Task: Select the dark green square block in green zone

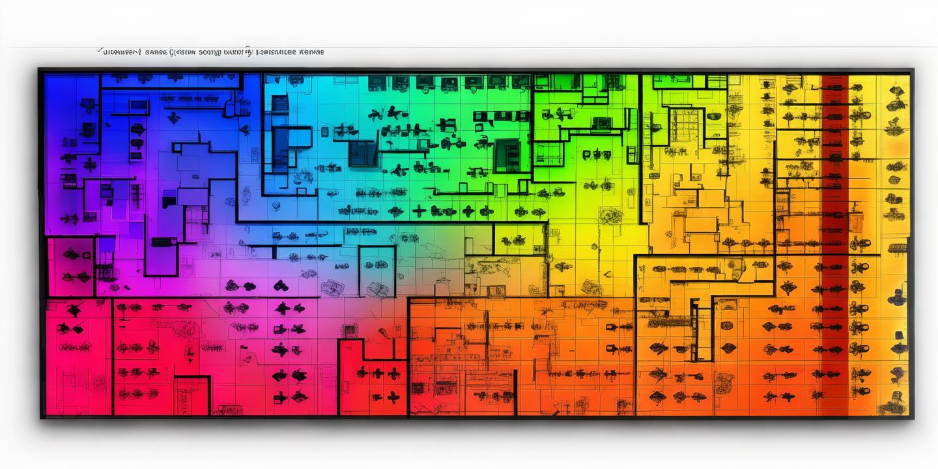Action: 507,156
